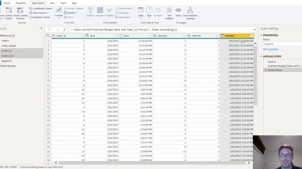Click the vertical scrollbar up arrow
Viewport: 302px width, 169px height.
[255, 44]
